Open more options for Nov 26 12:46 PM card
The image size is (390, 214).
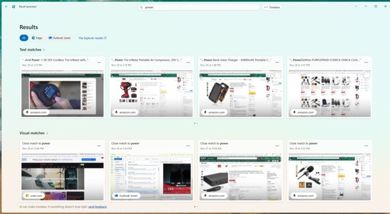99,146
